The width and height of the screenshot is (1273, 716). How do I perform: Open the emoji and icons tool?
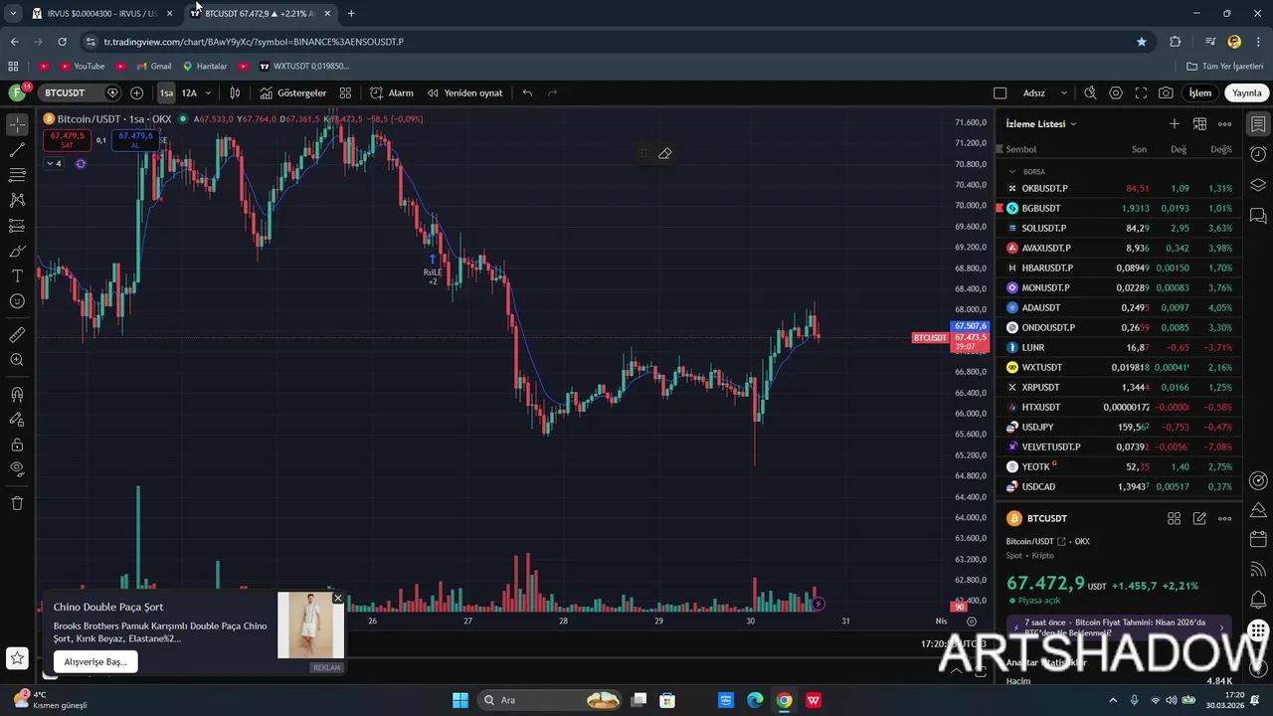coord(17,301)
